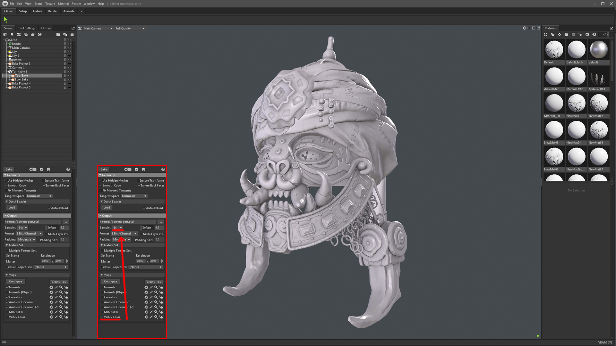The width and height of the screenshot is (616, 346).
Task: Toggle visibility eye for Sky 0
Action: point(70,56)
